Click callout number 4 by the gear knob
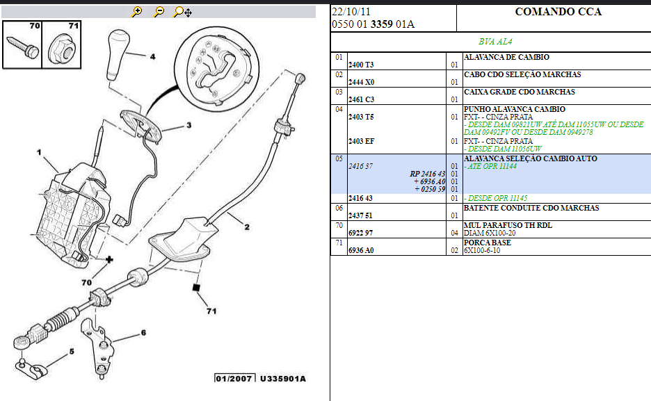651x401 pixels. [152, 56]
